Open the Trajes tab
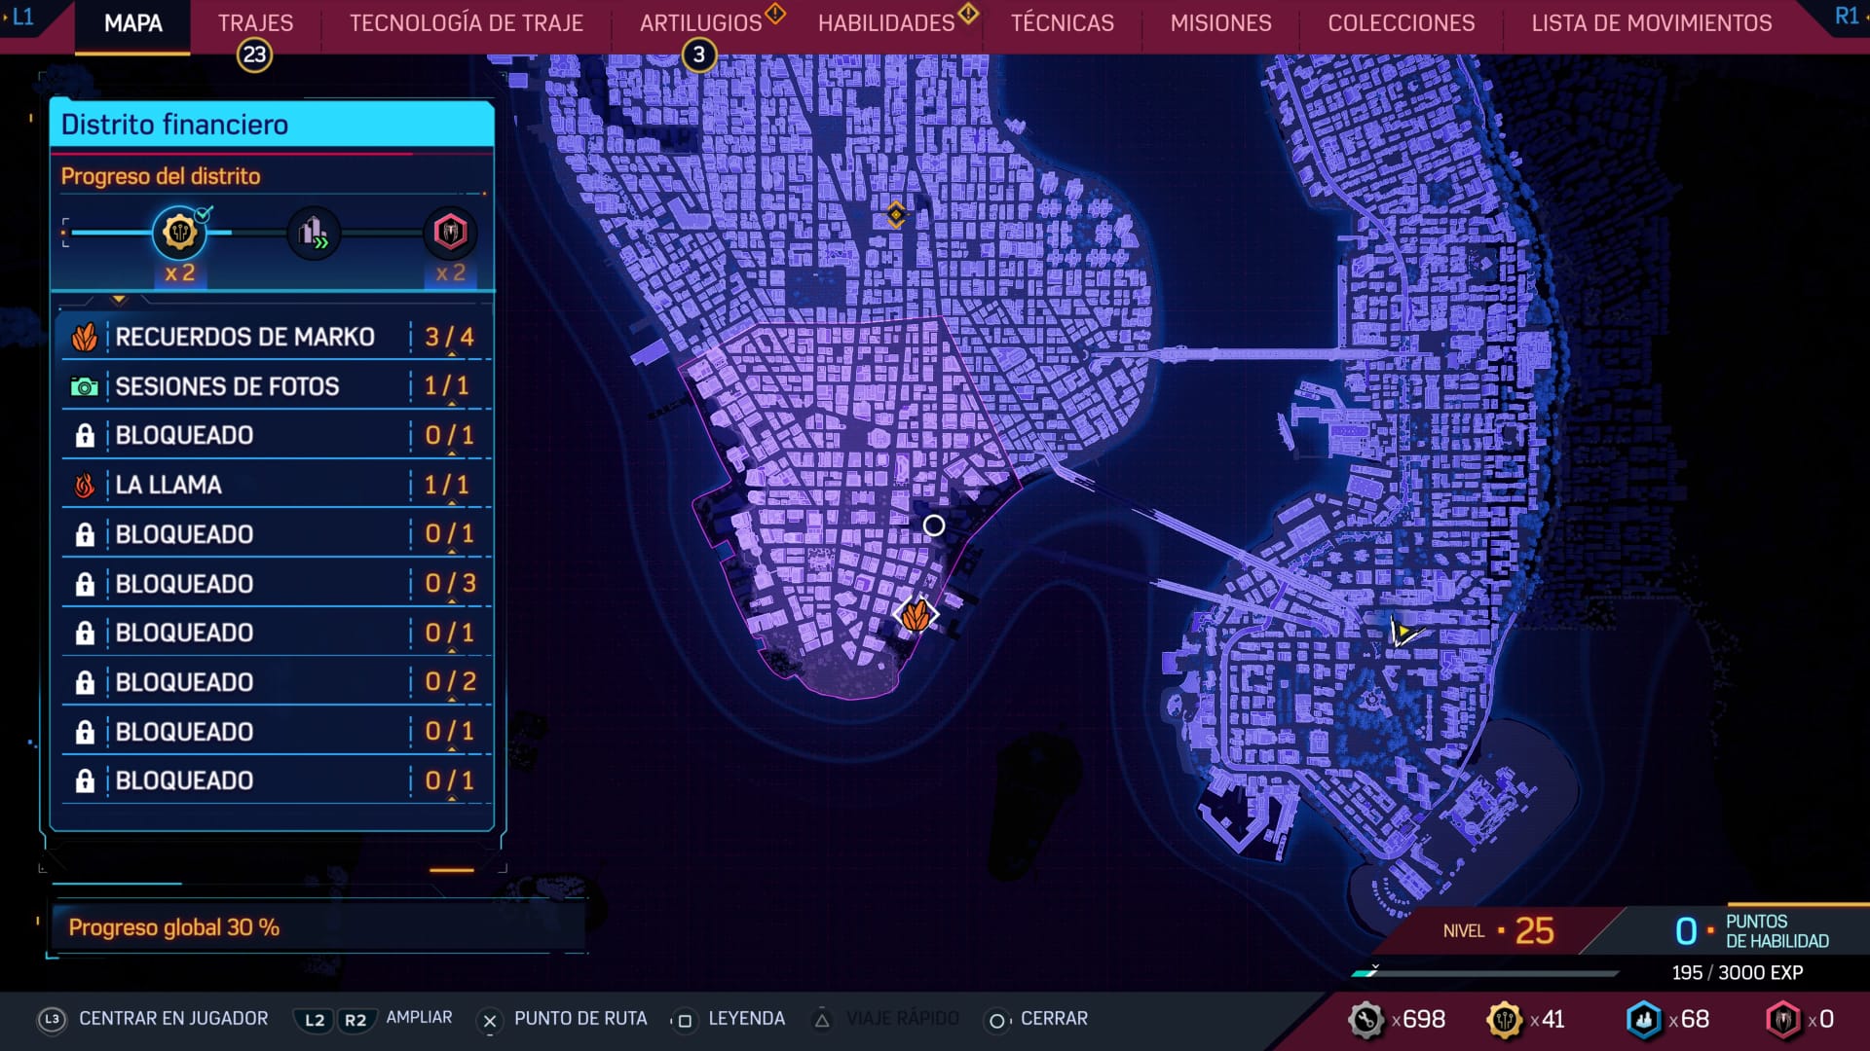The height and width of the screenshot is (1051, 1870). [255, 23]
